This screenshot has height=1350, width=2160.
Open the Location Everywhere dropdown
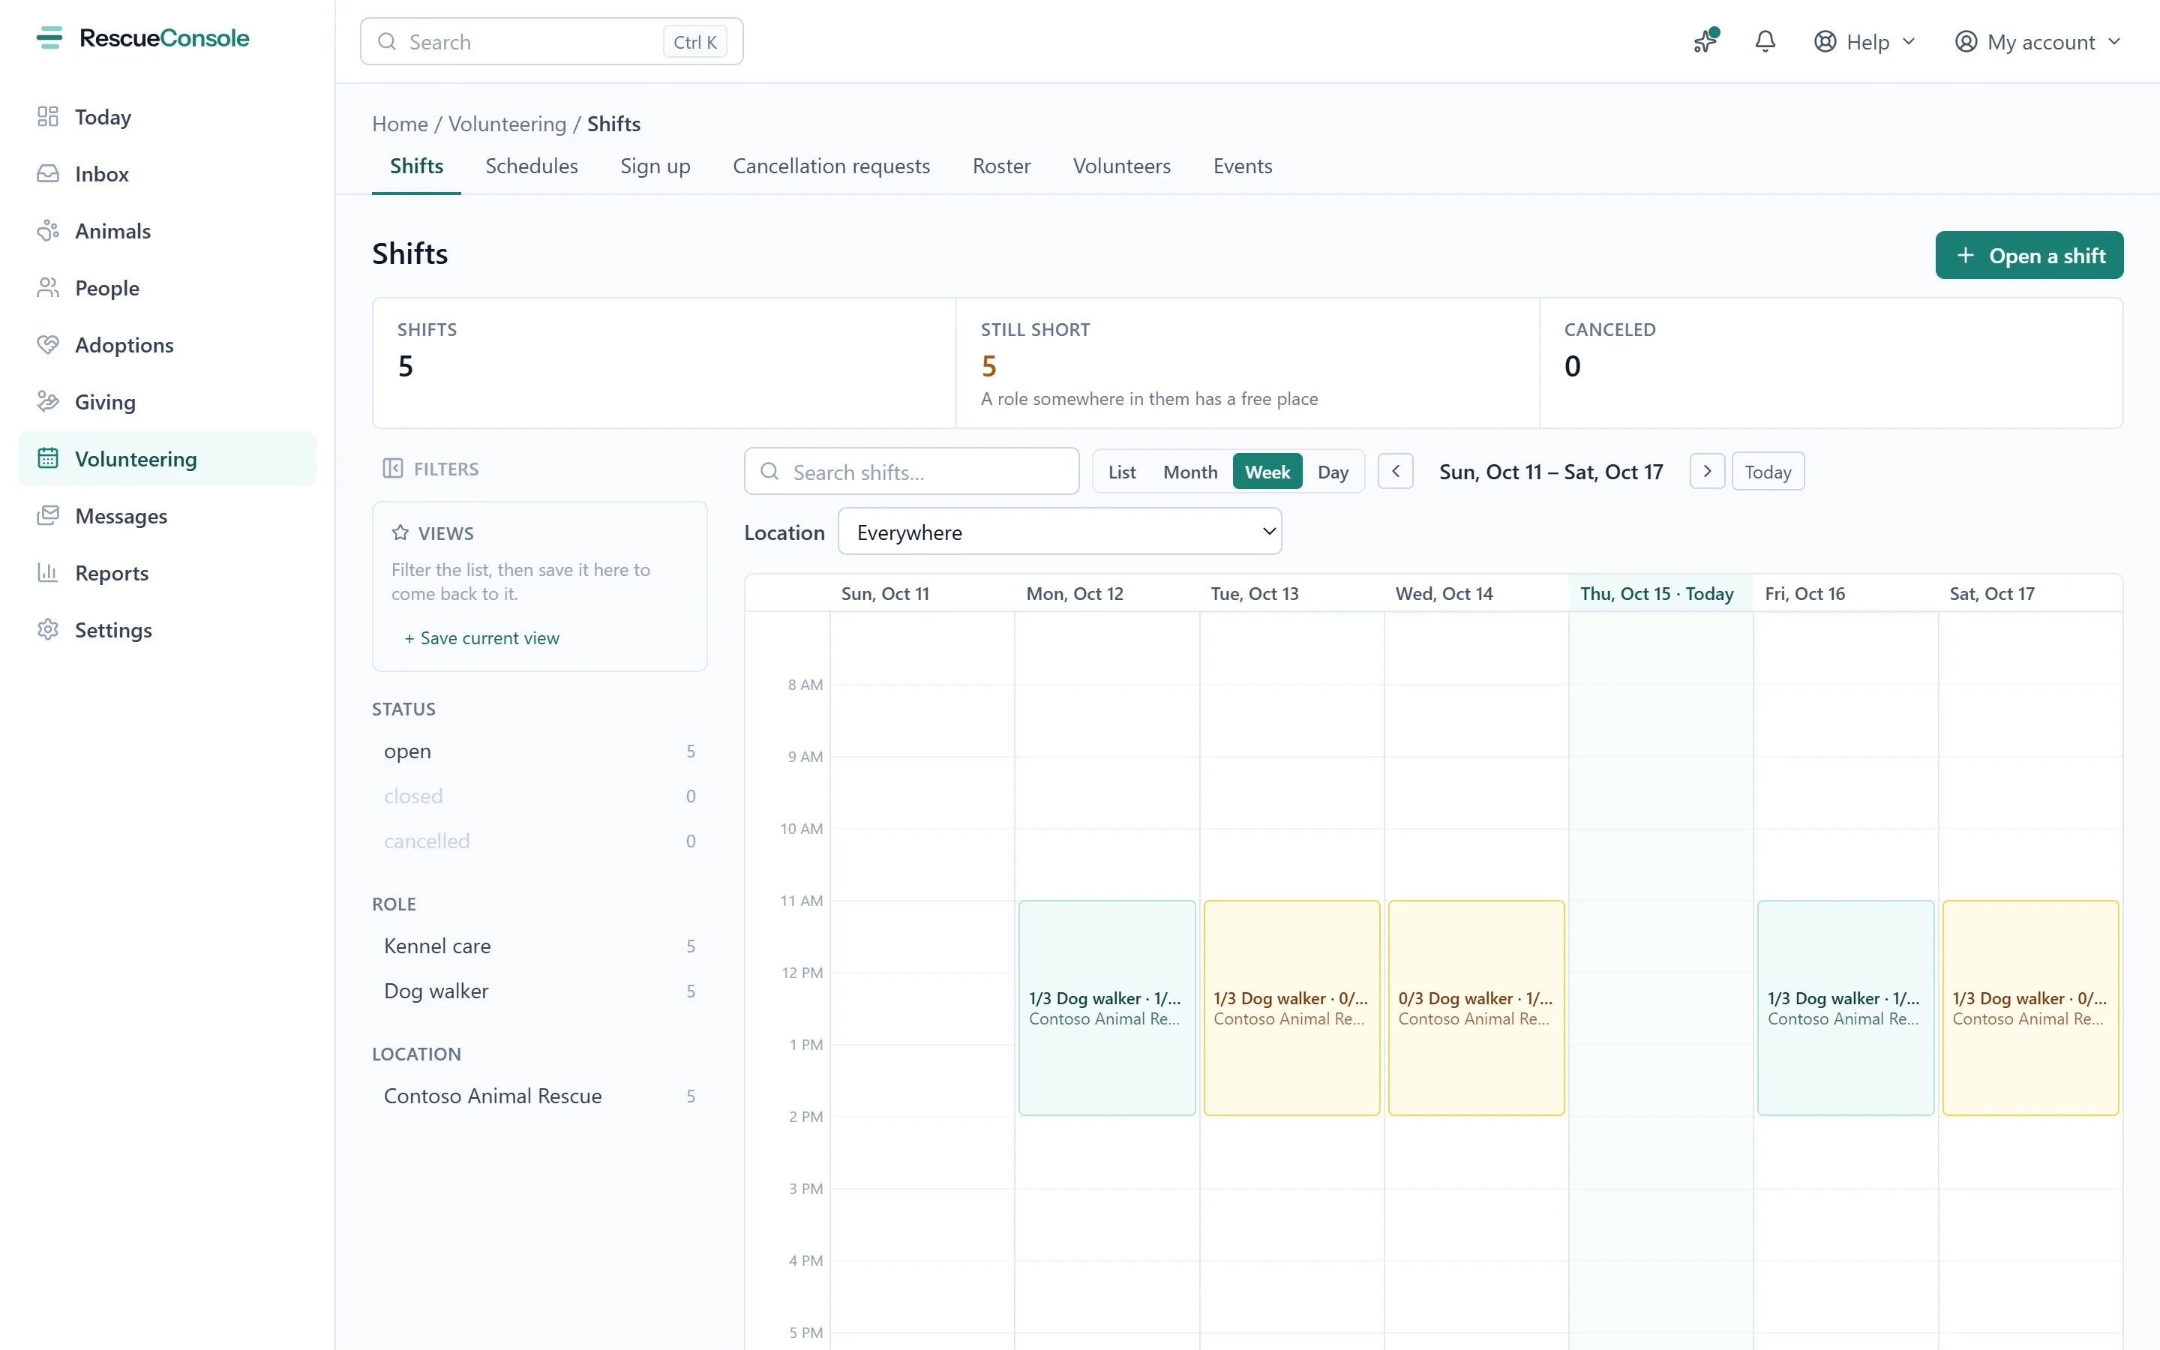pyautogui.click(x=1060, y=532)
